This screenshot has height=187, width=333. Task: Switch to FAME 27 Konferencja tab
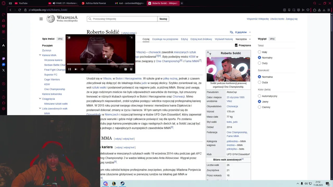pos(63,3)
